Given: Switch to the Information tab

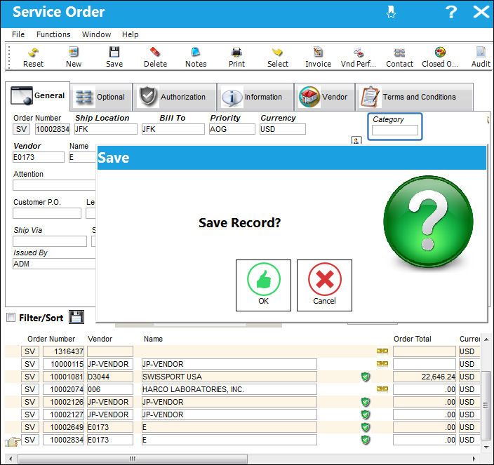Looking at the screenshot, I should [x=255, y=97].
